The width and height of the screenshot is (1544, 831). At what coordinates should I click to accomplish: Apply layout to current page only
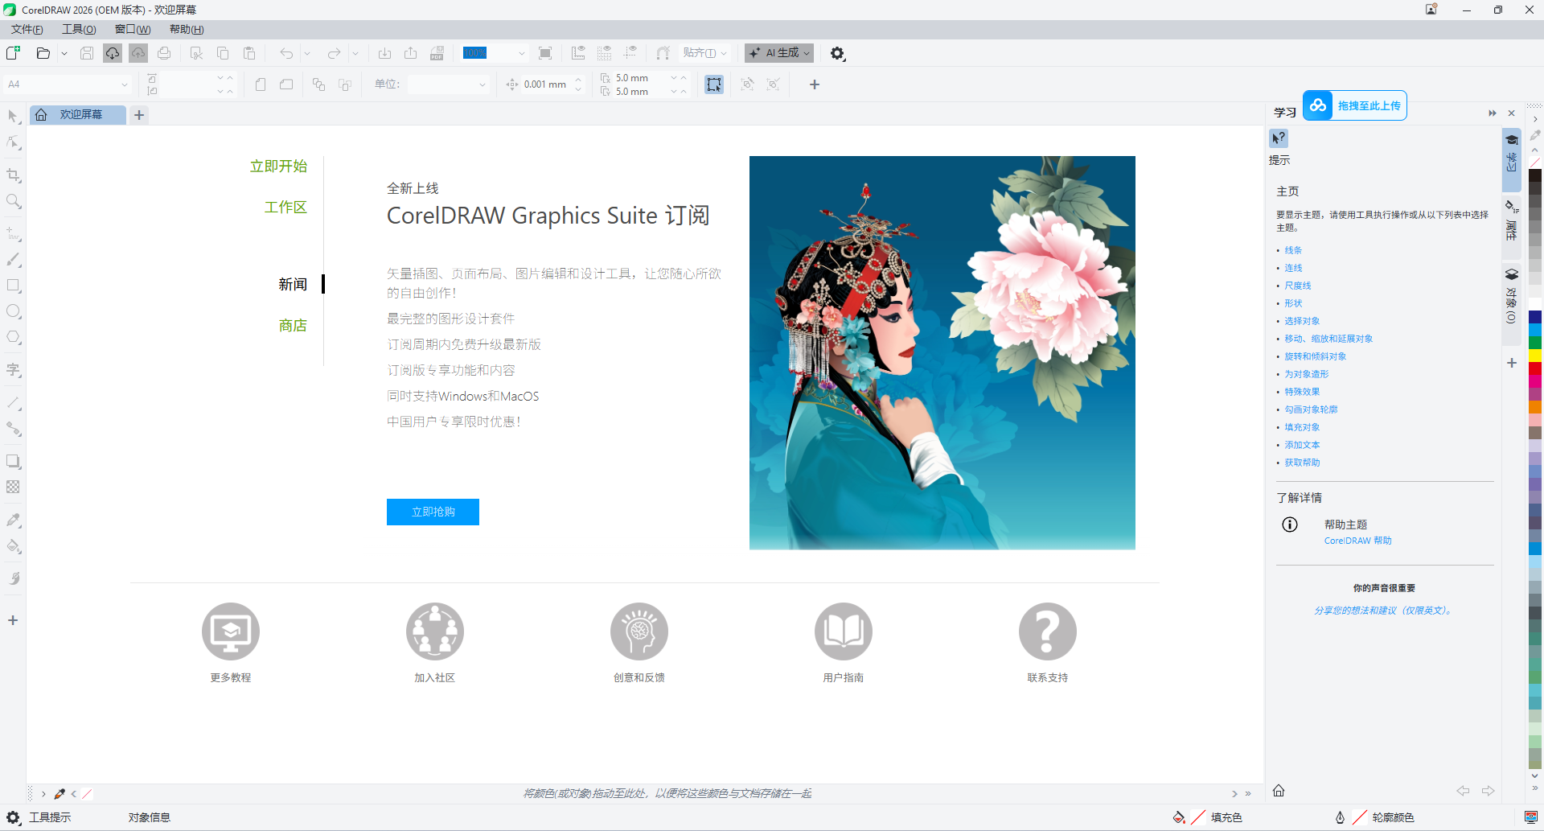point(345,84)
